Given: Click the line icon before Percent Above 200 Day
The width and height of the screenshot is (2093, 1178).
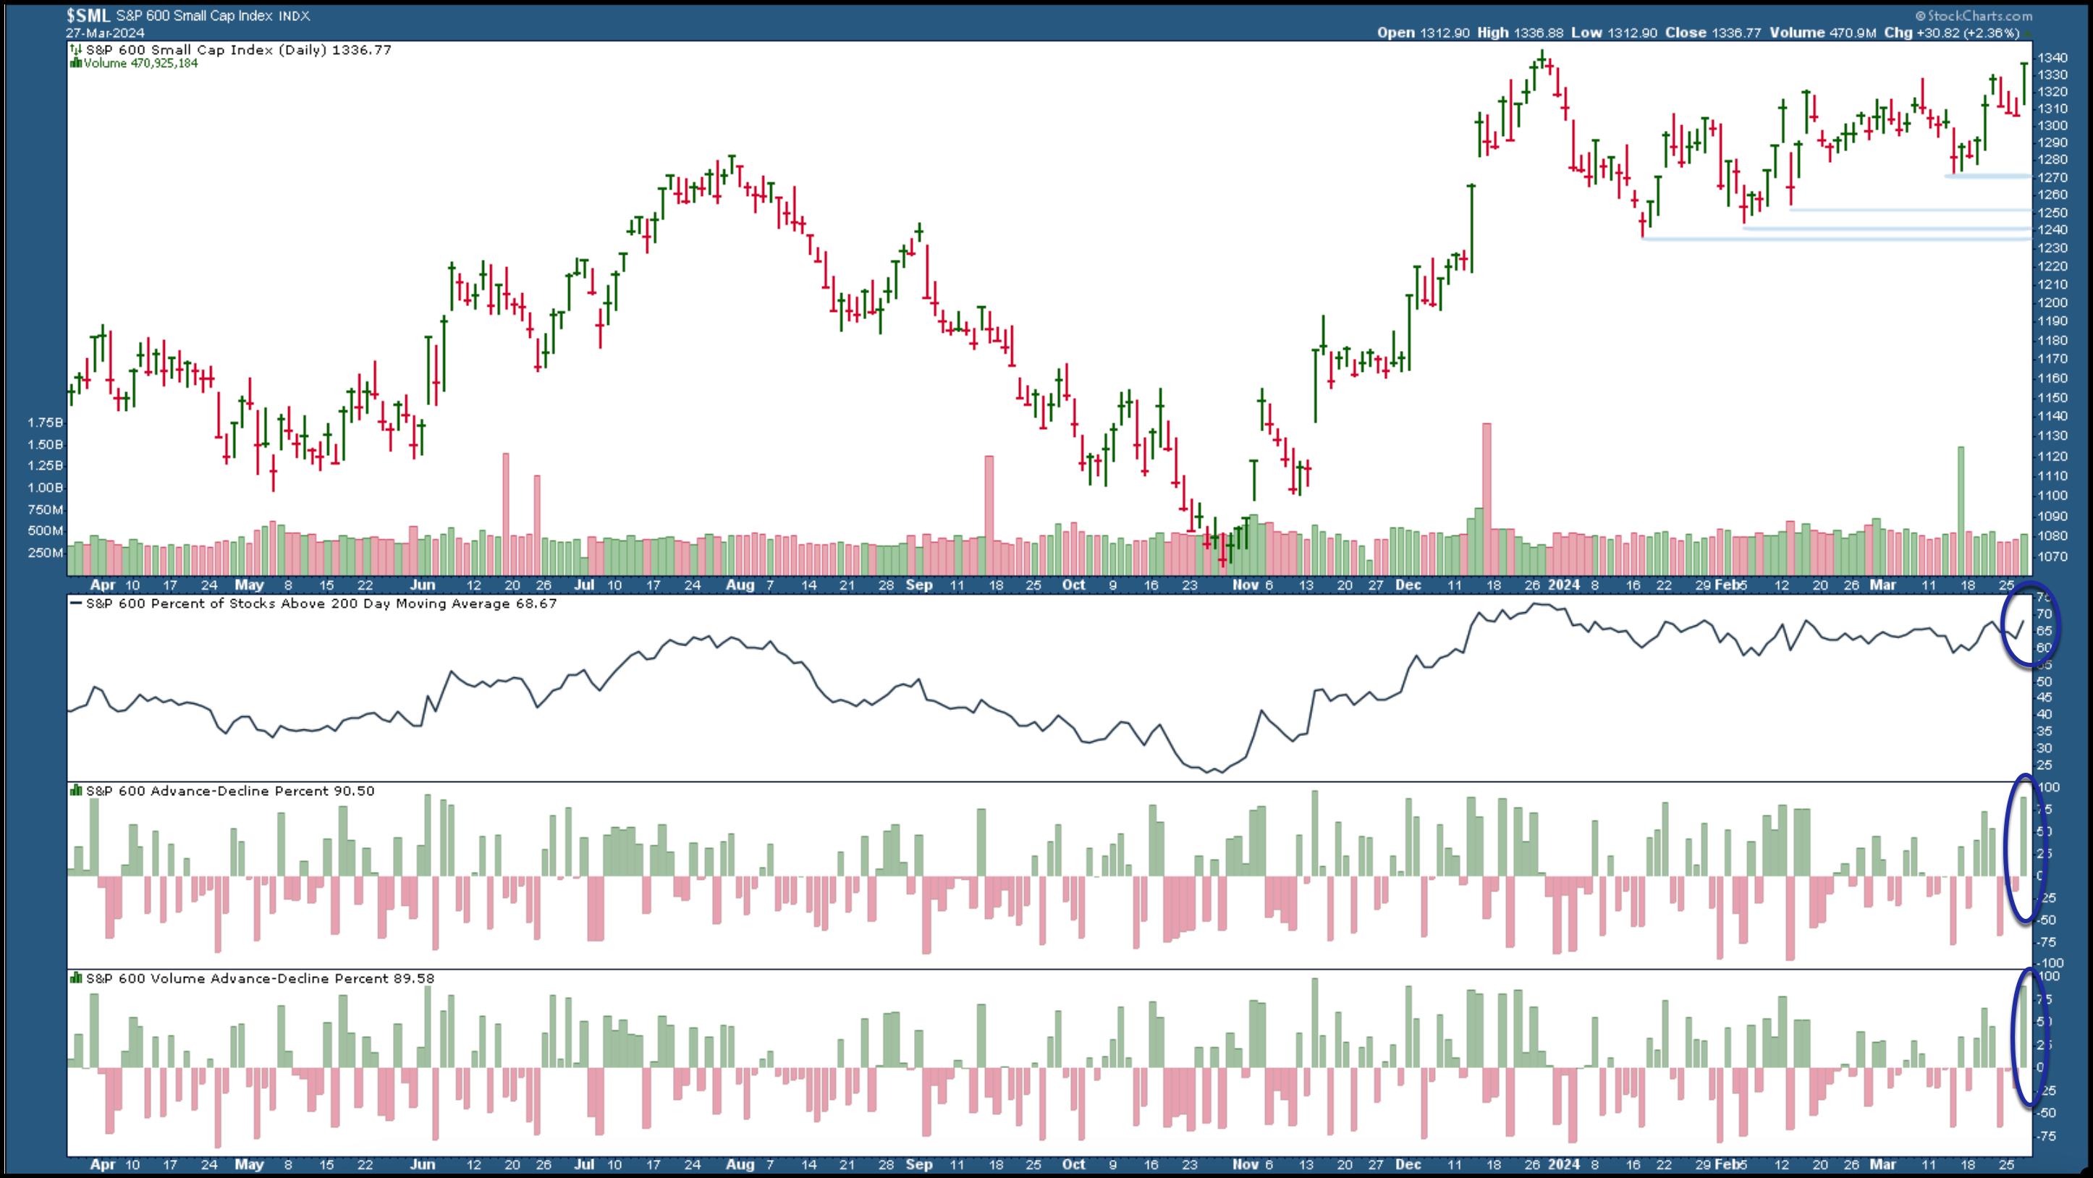Looking at the screenshot, I should pyautogui.click(x=77, y=603).
